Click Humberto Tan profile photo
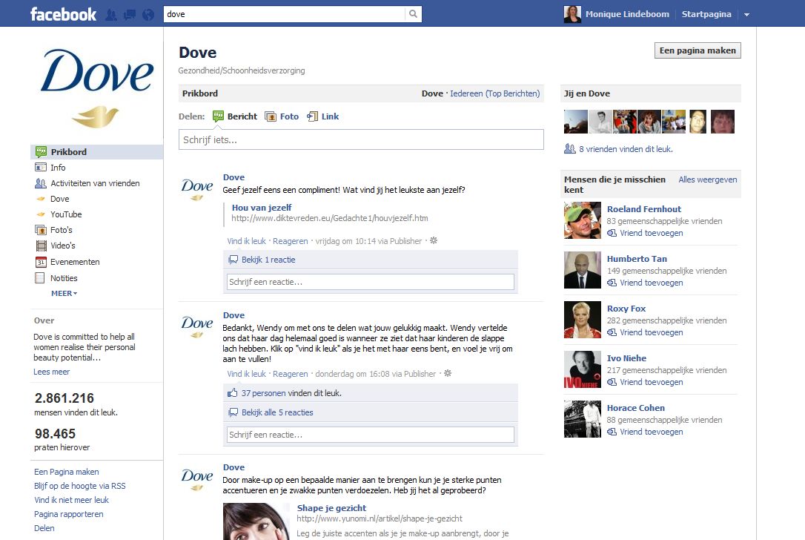 582,270
